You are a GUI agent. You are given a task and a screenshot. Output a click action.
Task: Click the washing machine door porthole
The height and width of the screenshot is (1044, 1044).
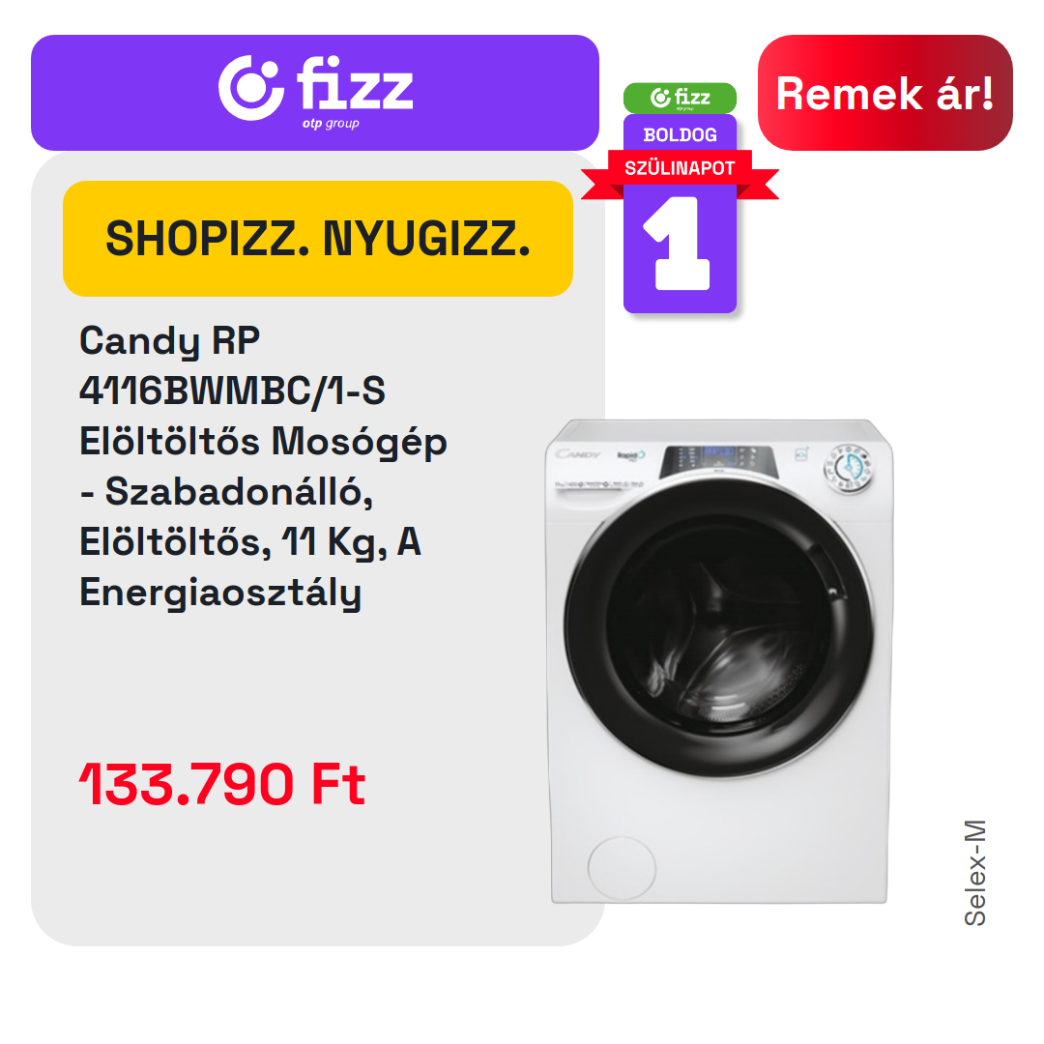pyautogui.click(x=718, y=628)
